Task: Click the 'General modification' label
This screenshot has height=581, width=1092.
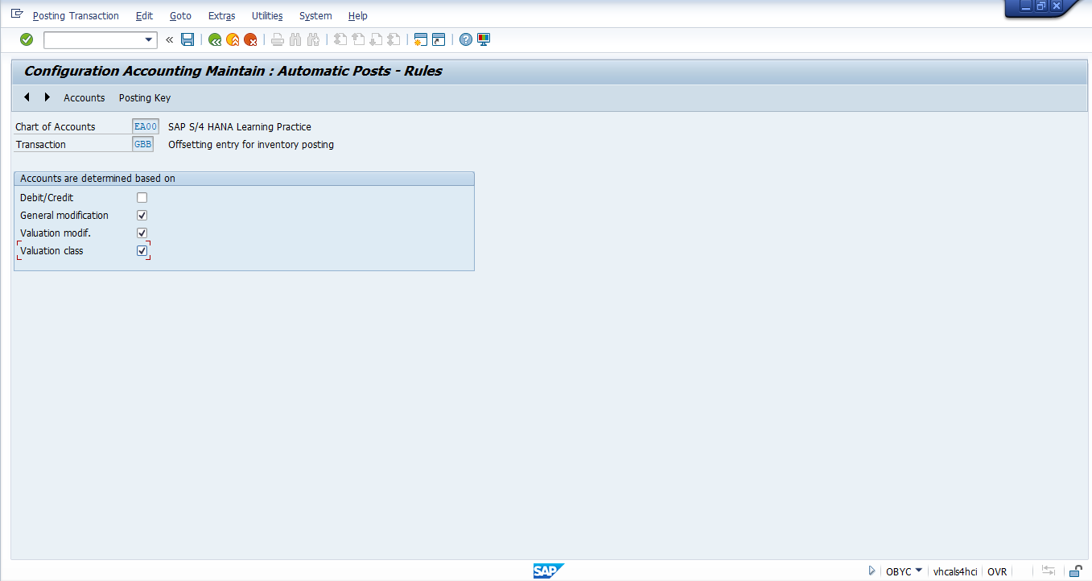Action: tap(64, 216)
